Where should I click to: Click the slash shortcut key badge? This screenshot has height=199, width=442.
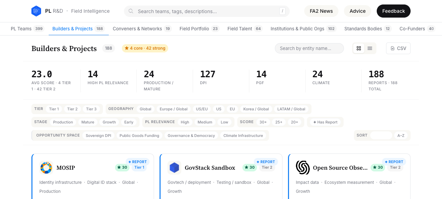283,11
